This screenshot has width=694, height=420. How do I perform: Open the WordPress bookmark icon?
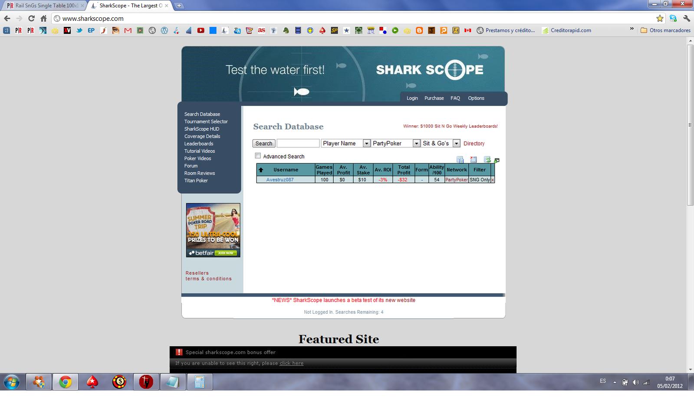coord(164,30)
